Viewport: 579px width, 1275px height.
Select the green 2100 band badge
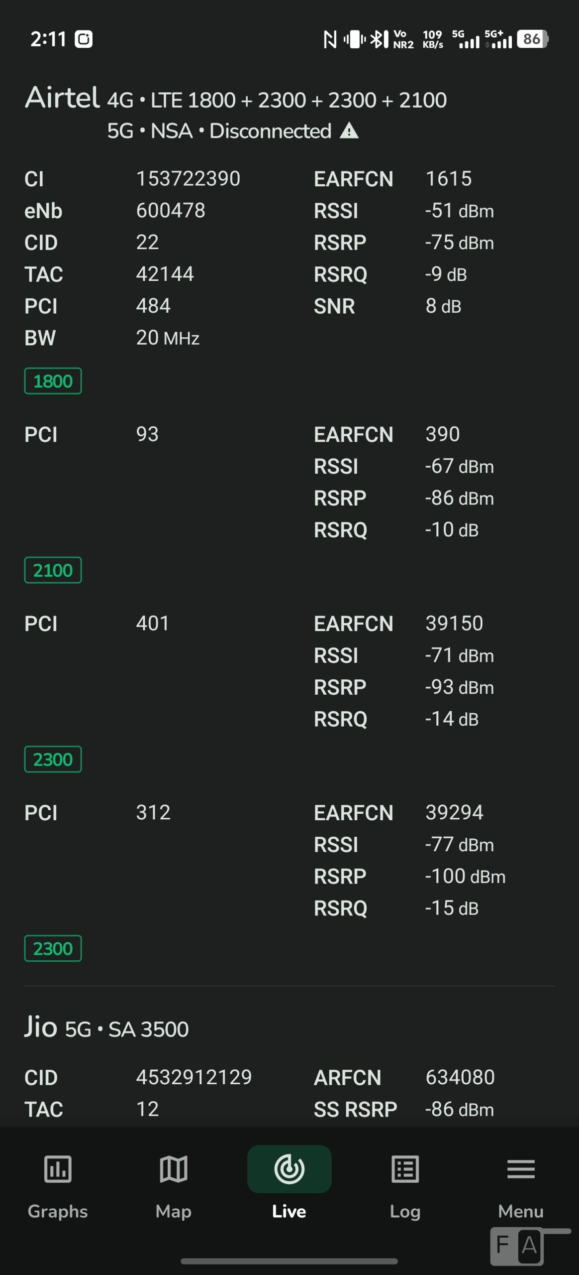point(53,570)
